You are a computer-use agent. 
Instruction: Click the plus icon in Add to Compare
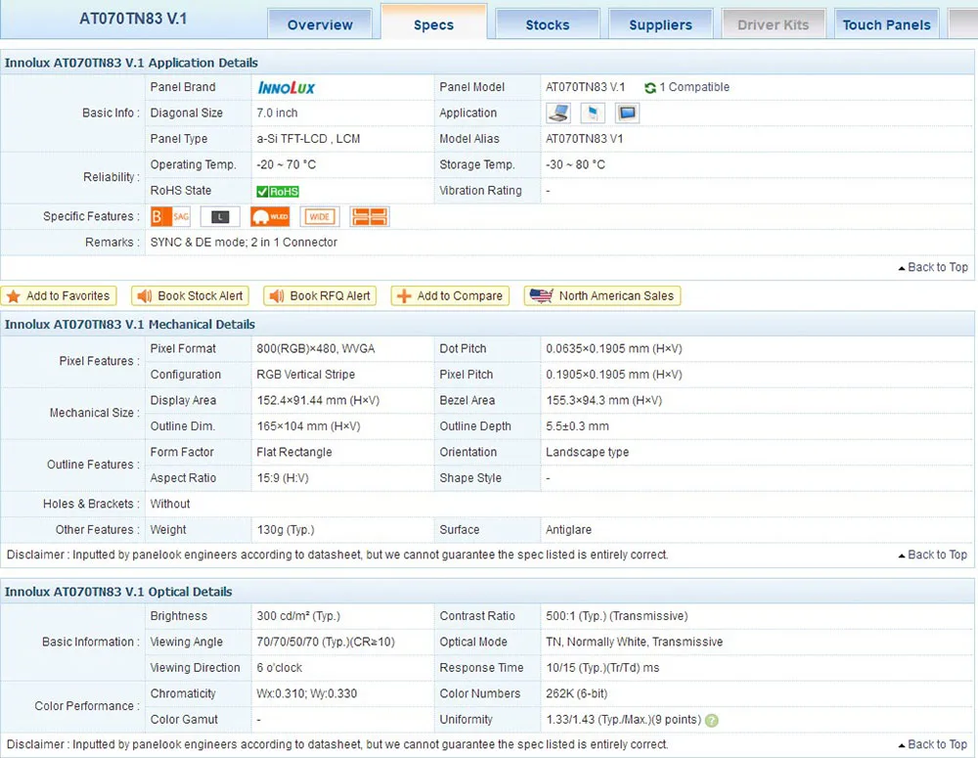(404, 295)
